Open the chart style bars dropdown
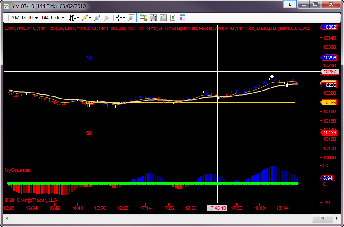Viewport: 344px width, 227px height. coord(74,18)
